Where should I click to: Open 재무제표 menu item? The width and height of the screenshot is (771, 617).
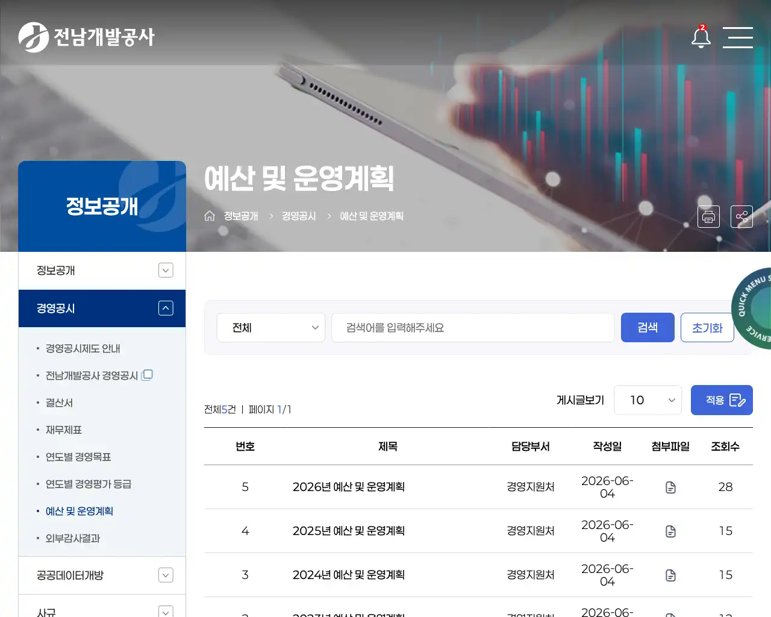tap(64, 430)
